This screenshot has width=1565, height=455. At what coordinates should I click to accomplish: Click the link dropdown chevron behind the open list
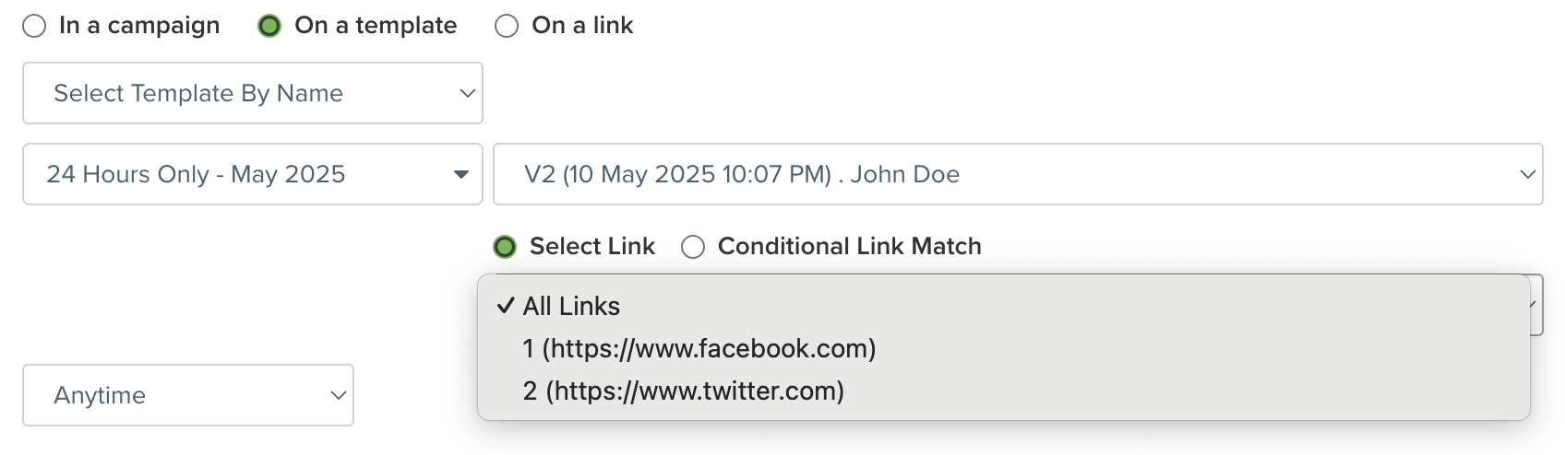click(x=1535, y=305)
